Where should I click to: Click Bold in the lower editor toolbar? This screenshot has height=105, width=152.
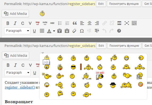tap(8, 65)
